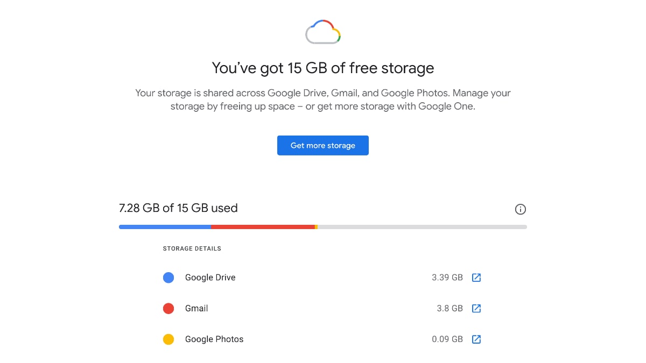Open Google Photos storage details link icon
Viewport: 646px width, 363px height.
[476, 339]
